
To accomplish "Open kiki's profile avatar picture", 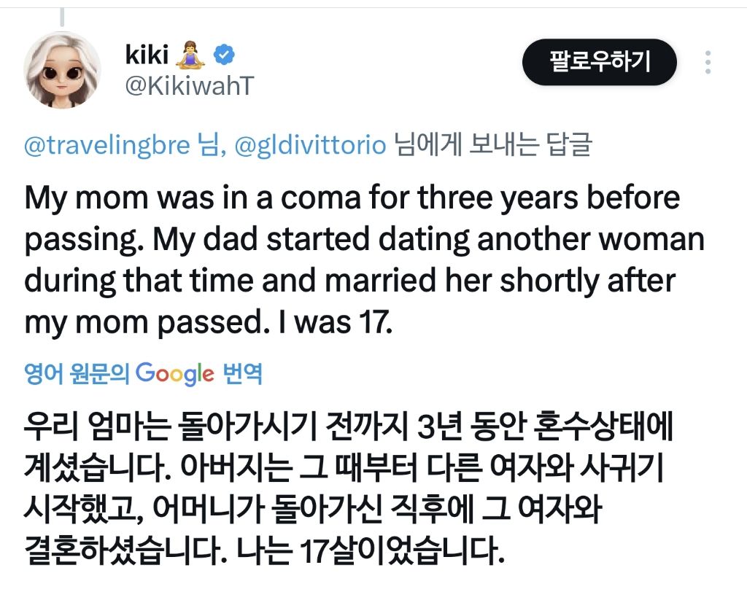I will (x=62, y=70).
